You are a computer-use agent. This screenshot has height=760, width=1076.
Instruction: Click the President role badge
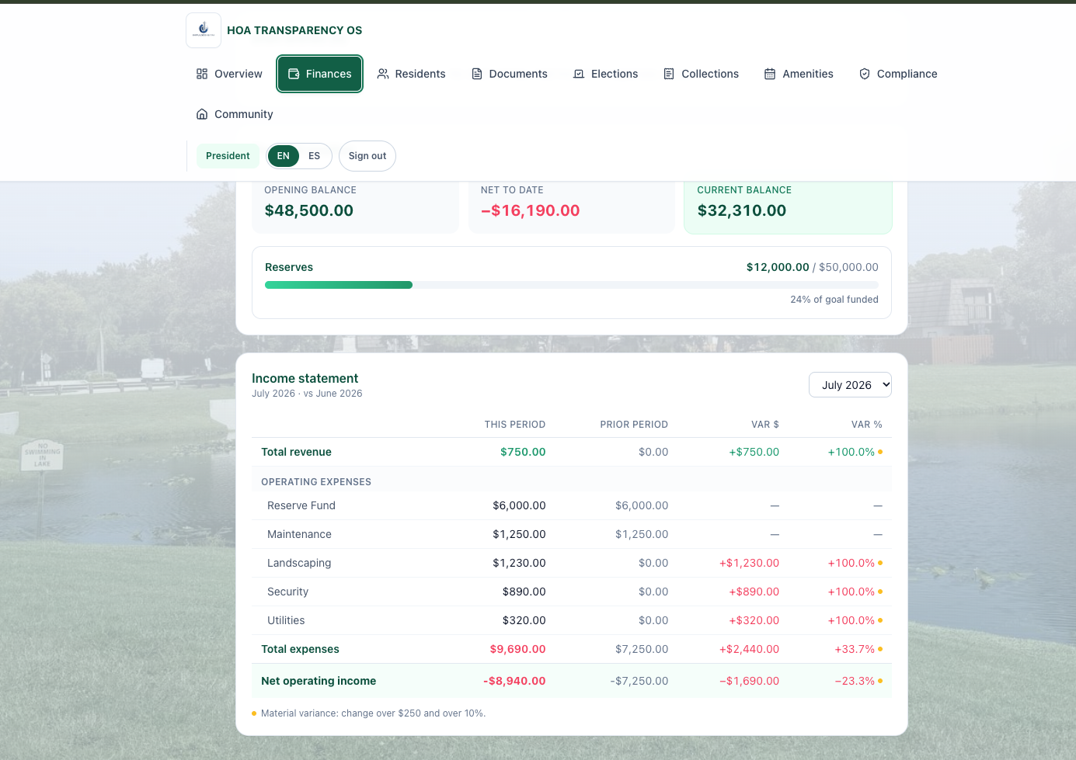(x=228, y=156)
